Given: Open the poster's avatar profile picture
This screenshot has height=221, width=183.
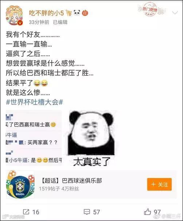Looking at the screenshot, I should tap(14, 16).
